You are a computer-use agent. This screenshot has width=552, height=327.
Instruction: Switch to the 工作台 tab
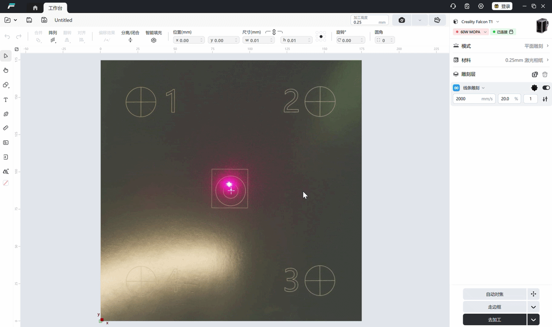(x=55, y=8)
